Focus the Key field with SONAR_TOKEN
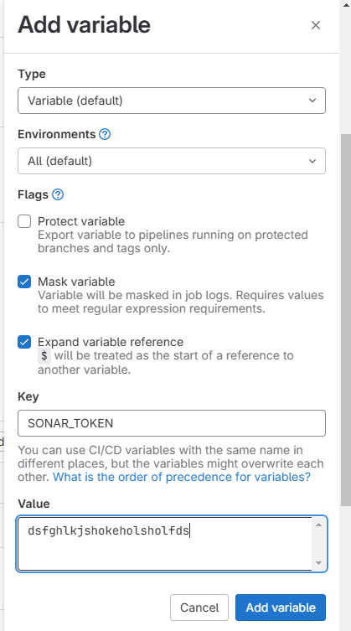 (x=172, y=423)
